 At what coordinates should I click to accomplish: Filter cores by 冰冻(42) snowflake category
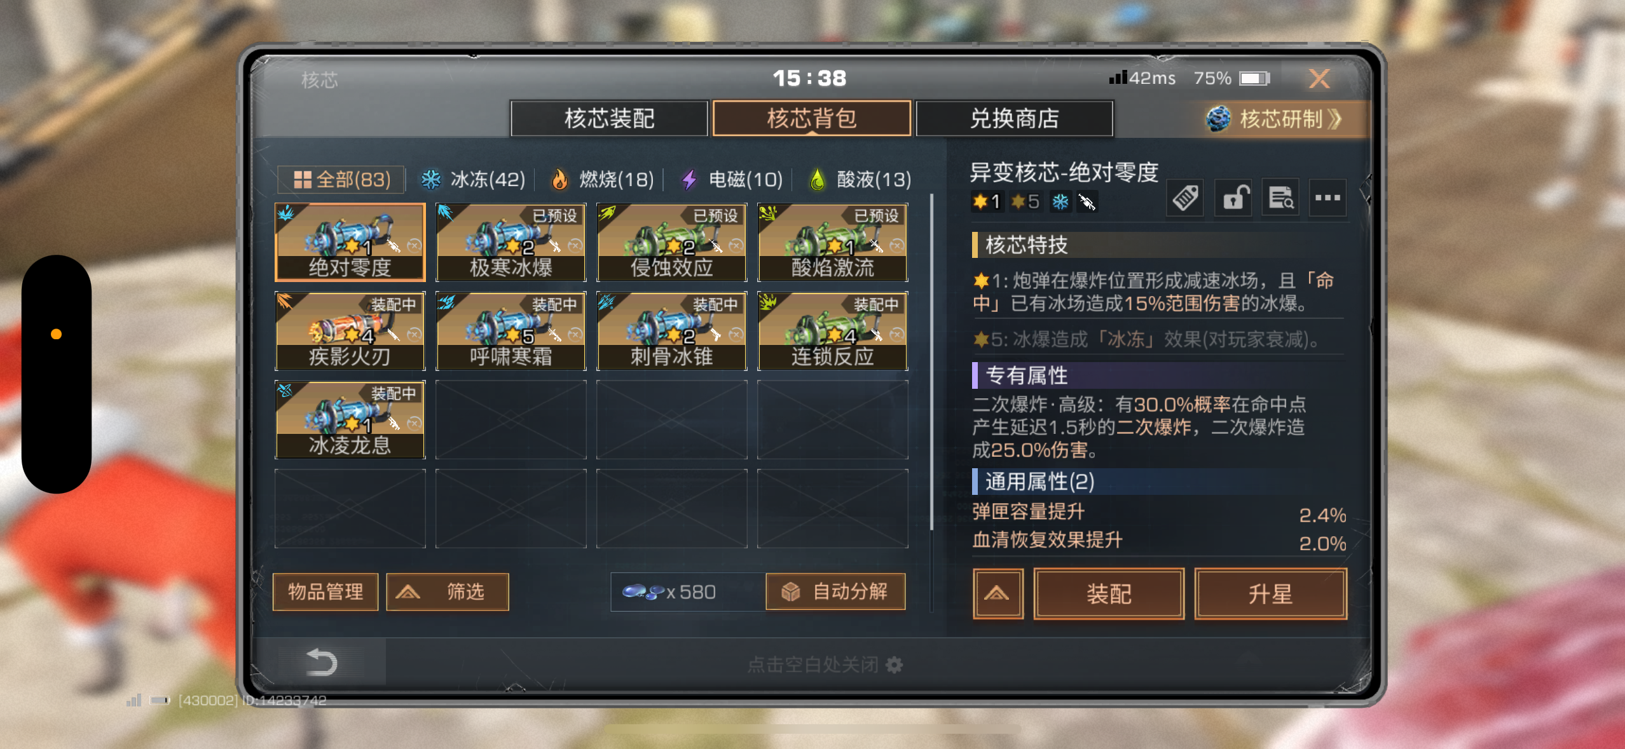click(473, 180)
